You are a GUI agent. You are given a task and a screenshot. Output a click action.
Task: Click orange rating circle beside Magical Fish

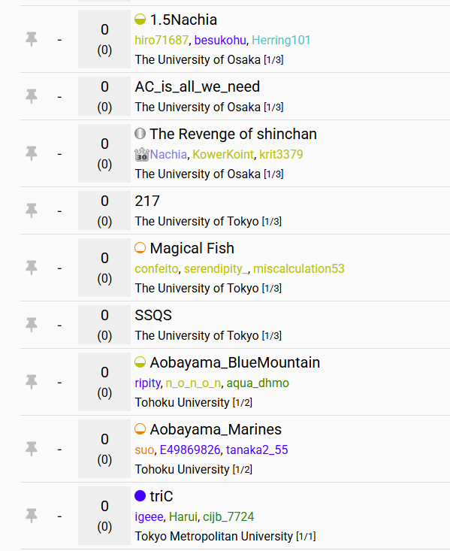tap(140, 248)
